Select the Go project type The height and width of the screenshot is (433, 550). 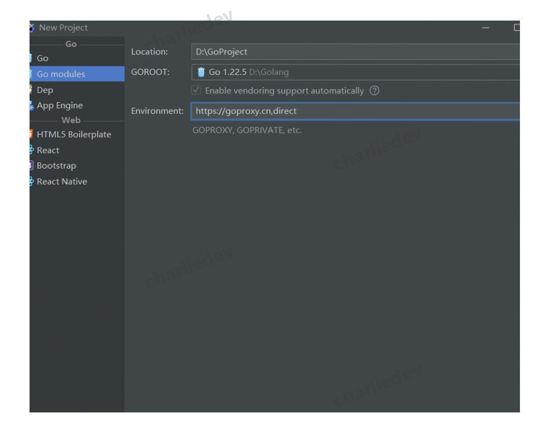[x=77, y=58]
